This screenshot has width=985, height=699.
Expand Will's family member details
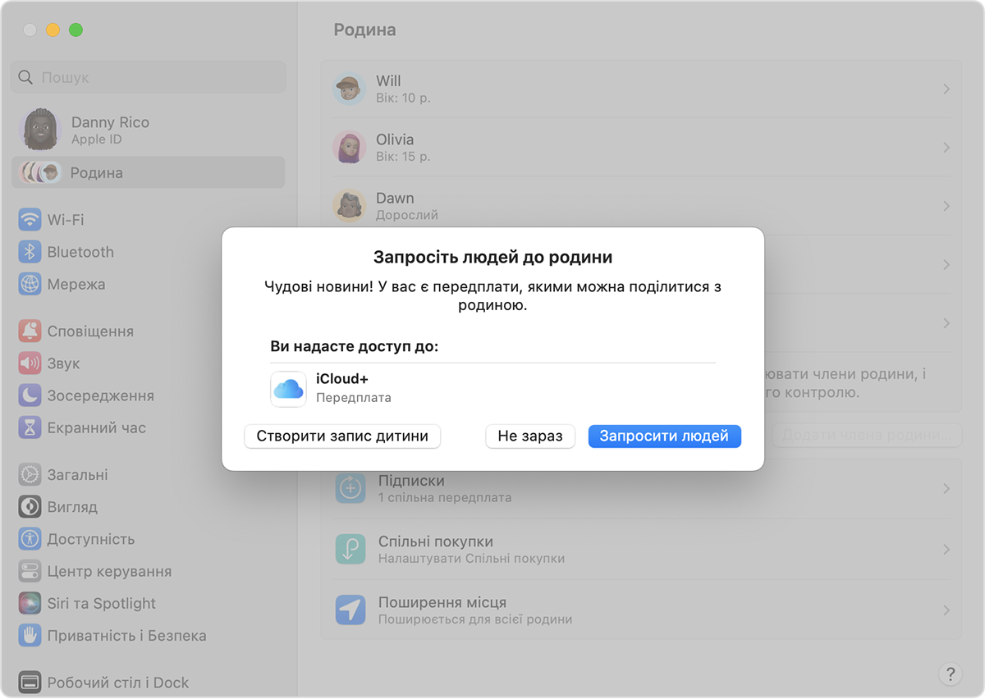[x=949, y=89]
